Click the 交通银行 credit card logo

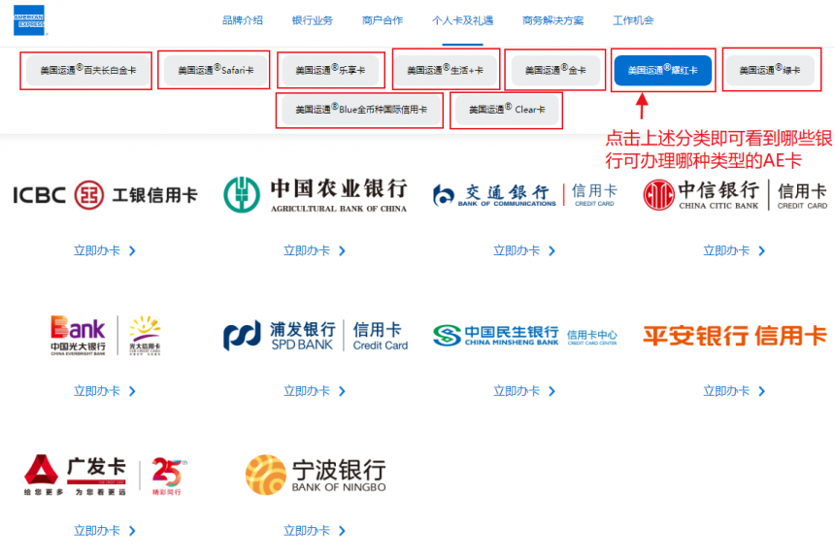click(x=525, y=195)
